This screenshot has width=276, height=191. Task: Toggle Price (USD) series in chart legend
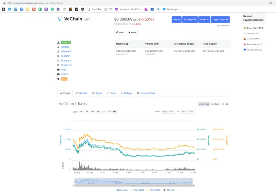click(x=137, y=190)
